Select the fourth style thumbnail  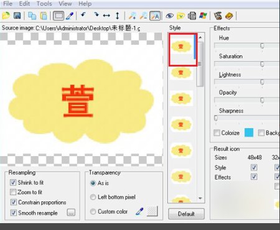(181, 124)
